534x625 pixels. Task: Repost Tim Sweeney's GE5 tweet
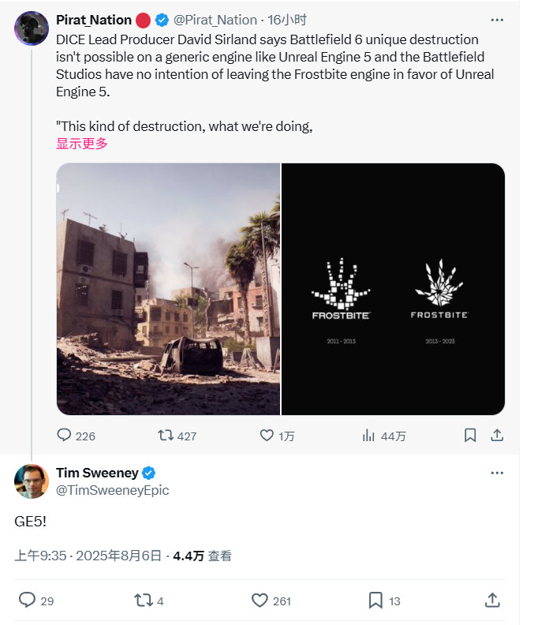[x=143, y=601]
